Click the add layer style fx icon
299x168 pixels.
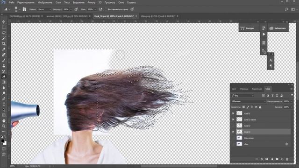(262, 159)
